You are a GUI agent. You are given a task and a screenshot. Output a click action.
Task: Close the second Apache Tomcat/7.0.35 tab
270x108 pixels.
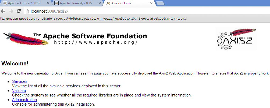coord(100,3)
